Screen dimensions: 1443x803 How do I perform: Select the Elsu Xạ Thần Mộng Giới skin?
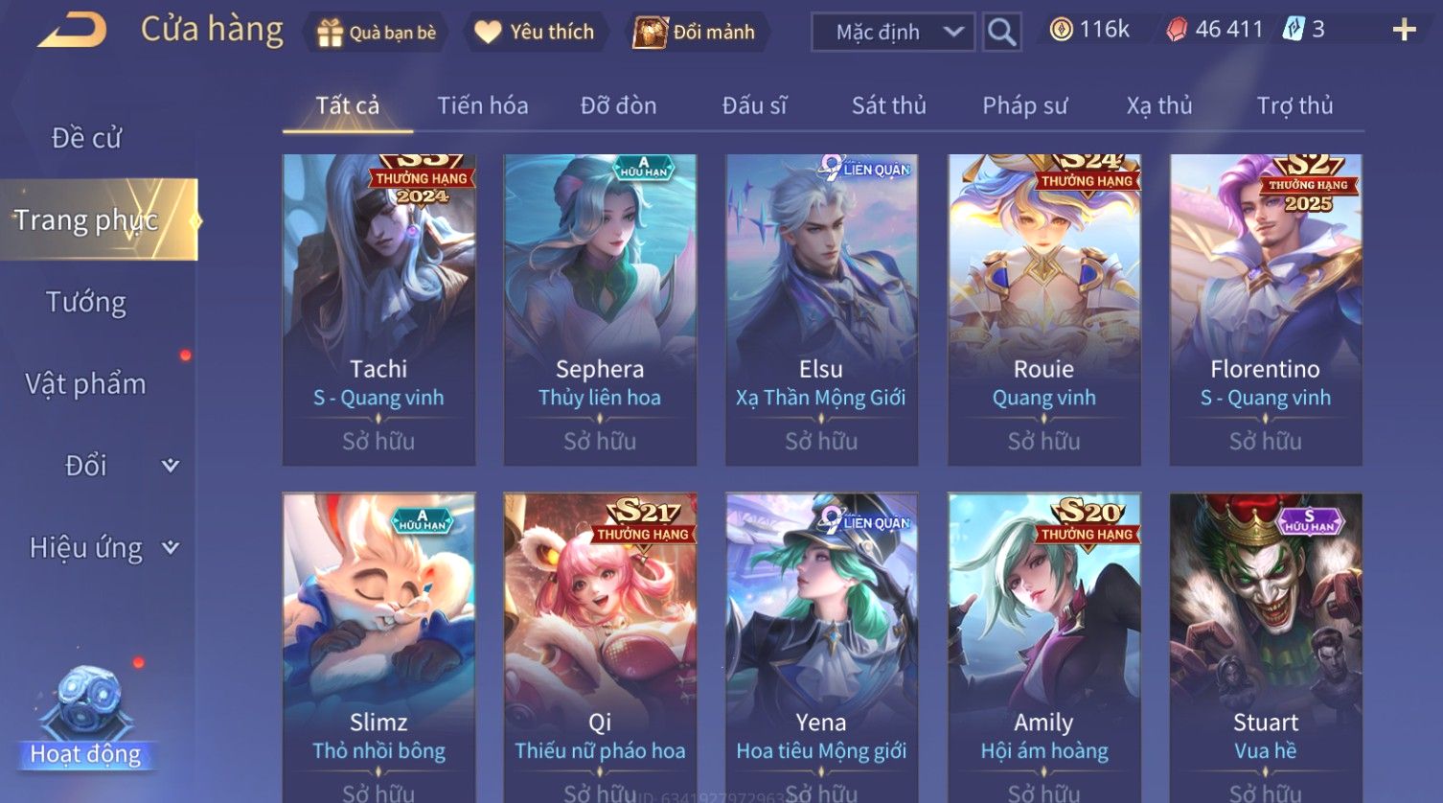click(x=821, y=310)
